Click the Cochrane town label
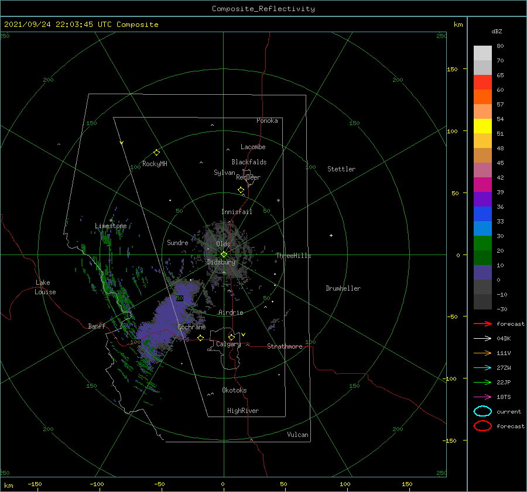Screen dimensions: 527x492 (x=191, y=327)
